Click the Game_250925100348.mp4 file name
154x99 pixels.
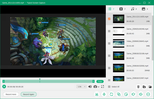click(x=137, y=29)
